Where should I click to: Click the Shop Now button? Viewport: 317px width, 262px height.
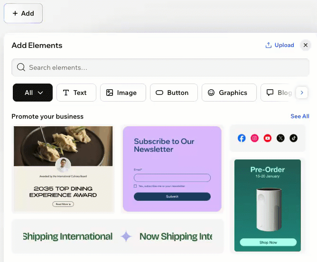pyautogui.click(x=268, y=242)
